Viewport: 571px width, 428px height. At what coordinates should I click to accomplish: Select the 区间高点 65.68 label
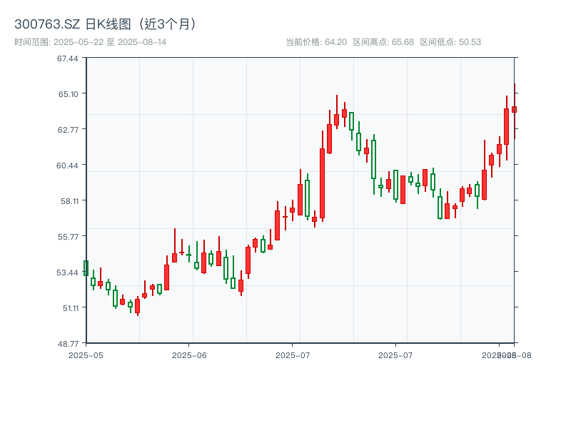pyautogui.click(x=383, y=42)
